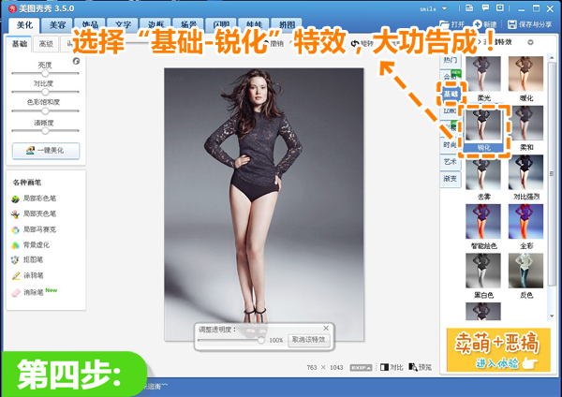Image resolution: width=562 pixels, height=397 pixels.
Task: Open the 抠图笔 cutout tool
Action: click(x=27, y=259)
